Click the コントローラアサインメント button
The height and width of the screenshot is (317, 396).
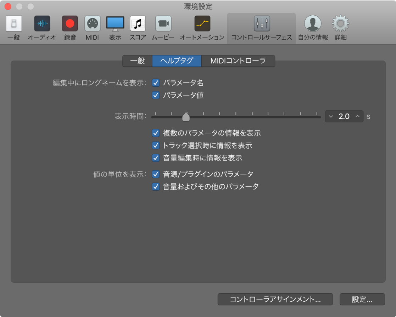275,299
